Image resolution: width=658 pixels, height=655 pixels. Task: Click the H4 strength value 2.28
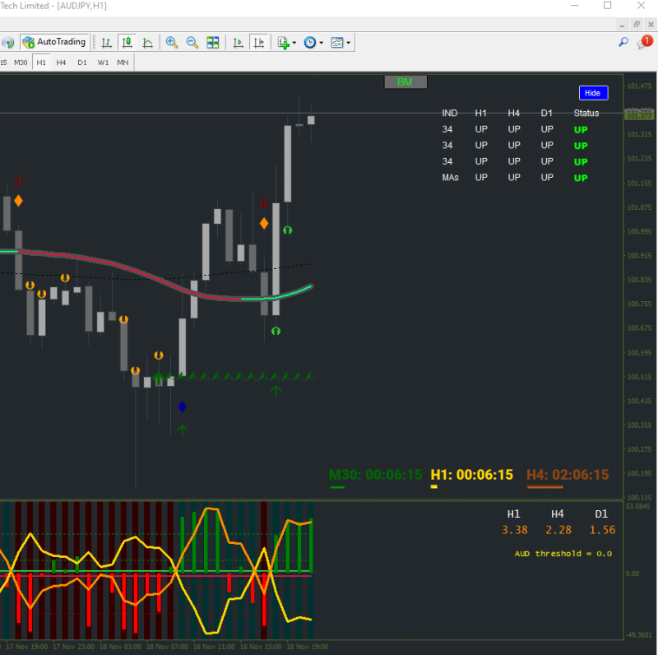point(558,530)
